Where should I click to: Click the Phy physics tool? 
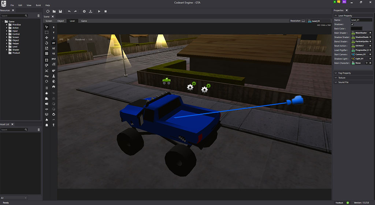point(47,76)
